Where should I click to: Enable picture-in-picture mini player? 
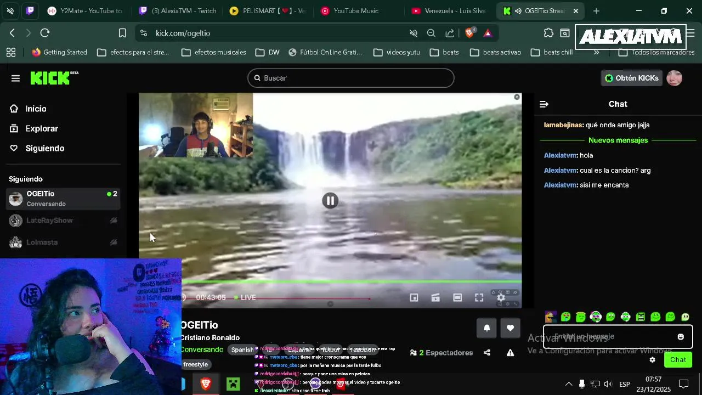[x=414, y=297]
